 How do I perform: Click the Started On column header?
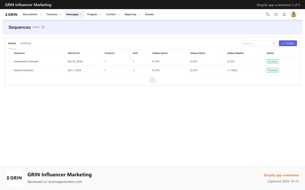[x=74, y=53]
